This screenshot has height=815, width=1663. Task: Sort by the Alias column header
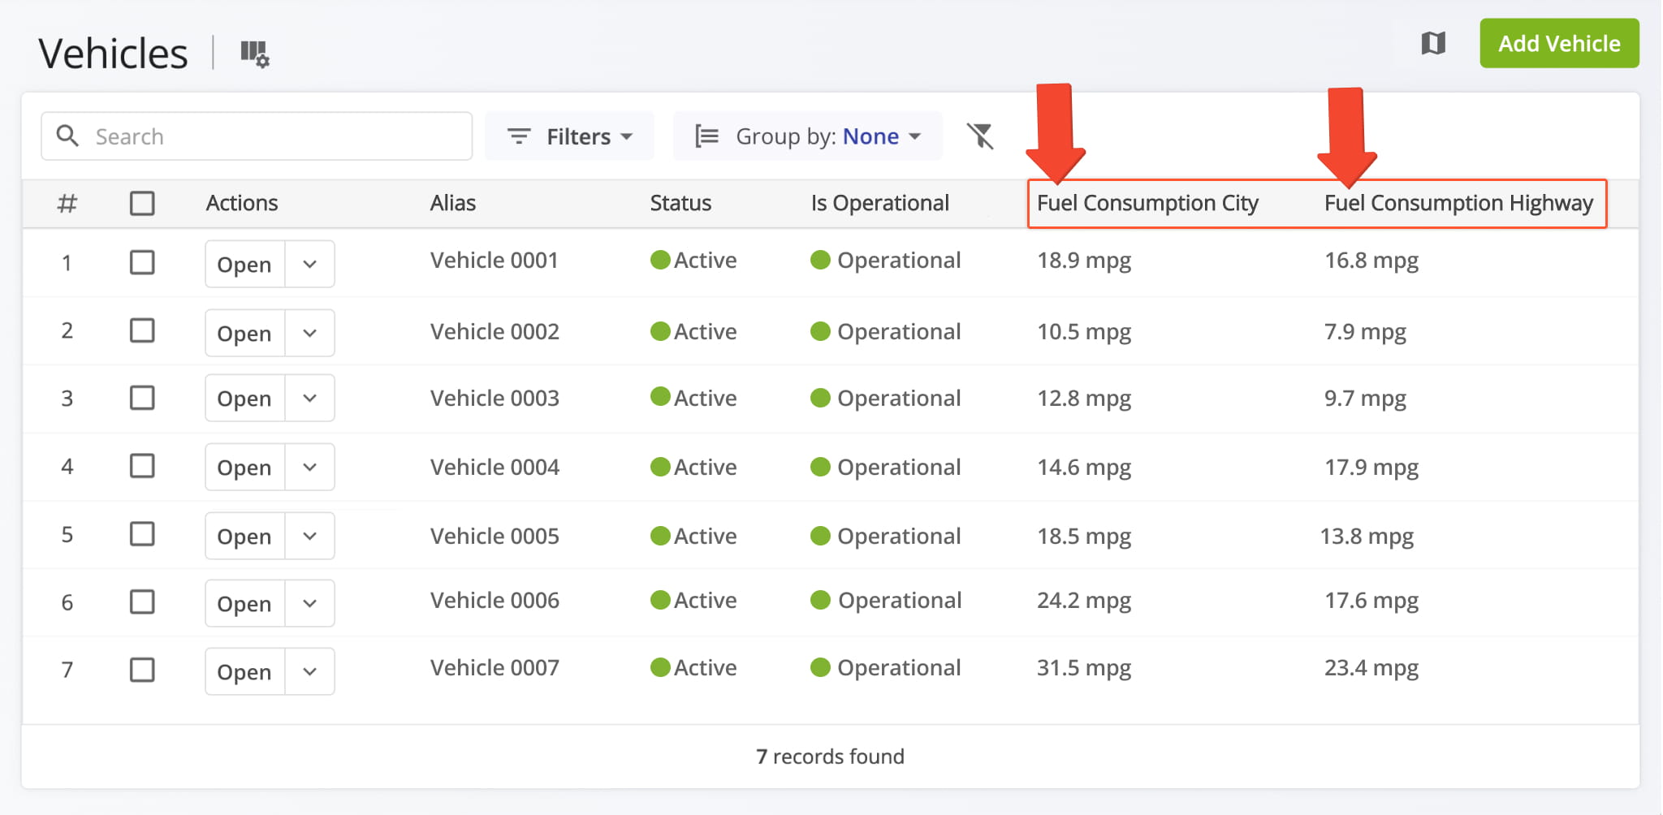coord(453,203)
